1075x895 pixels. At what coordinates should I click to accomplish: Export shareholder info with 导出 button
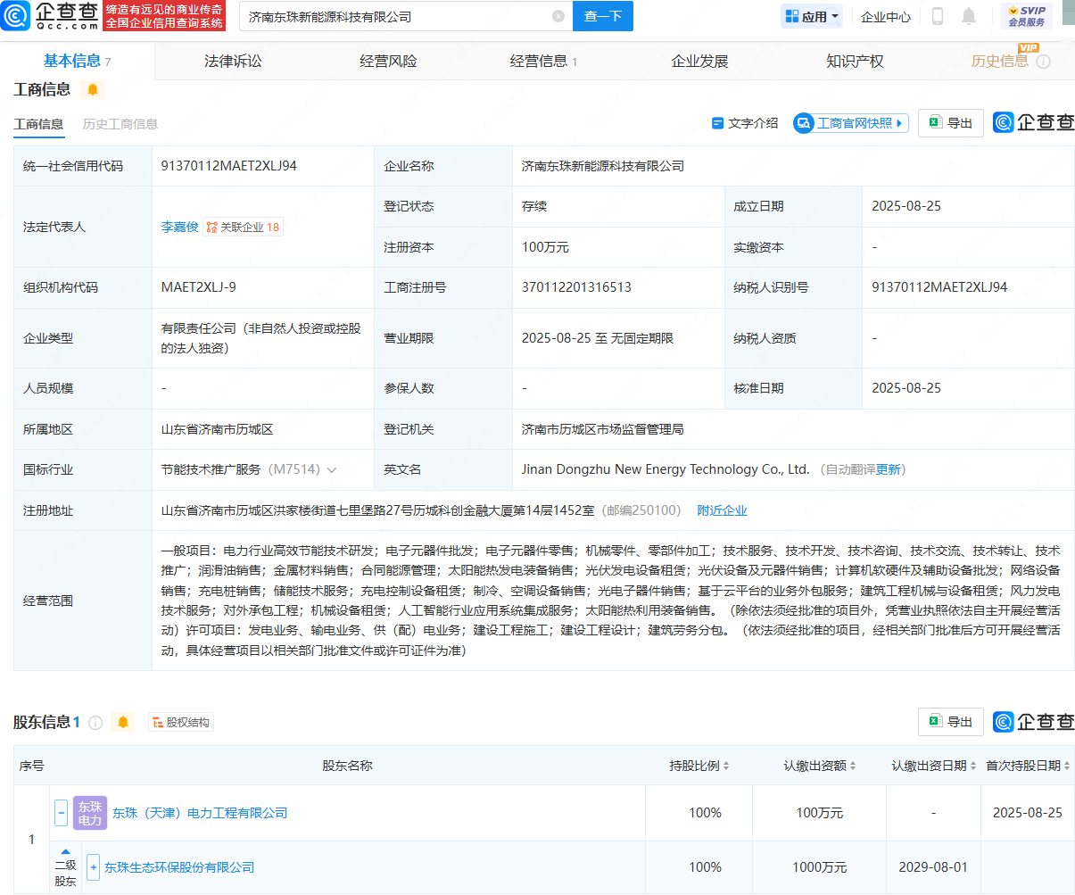(x=951, y=722)
